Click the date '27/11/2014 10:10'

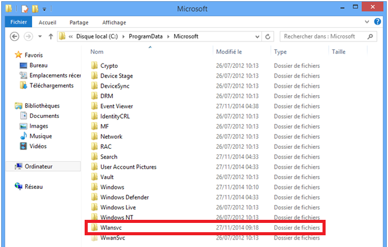click(x=237, y=187)
